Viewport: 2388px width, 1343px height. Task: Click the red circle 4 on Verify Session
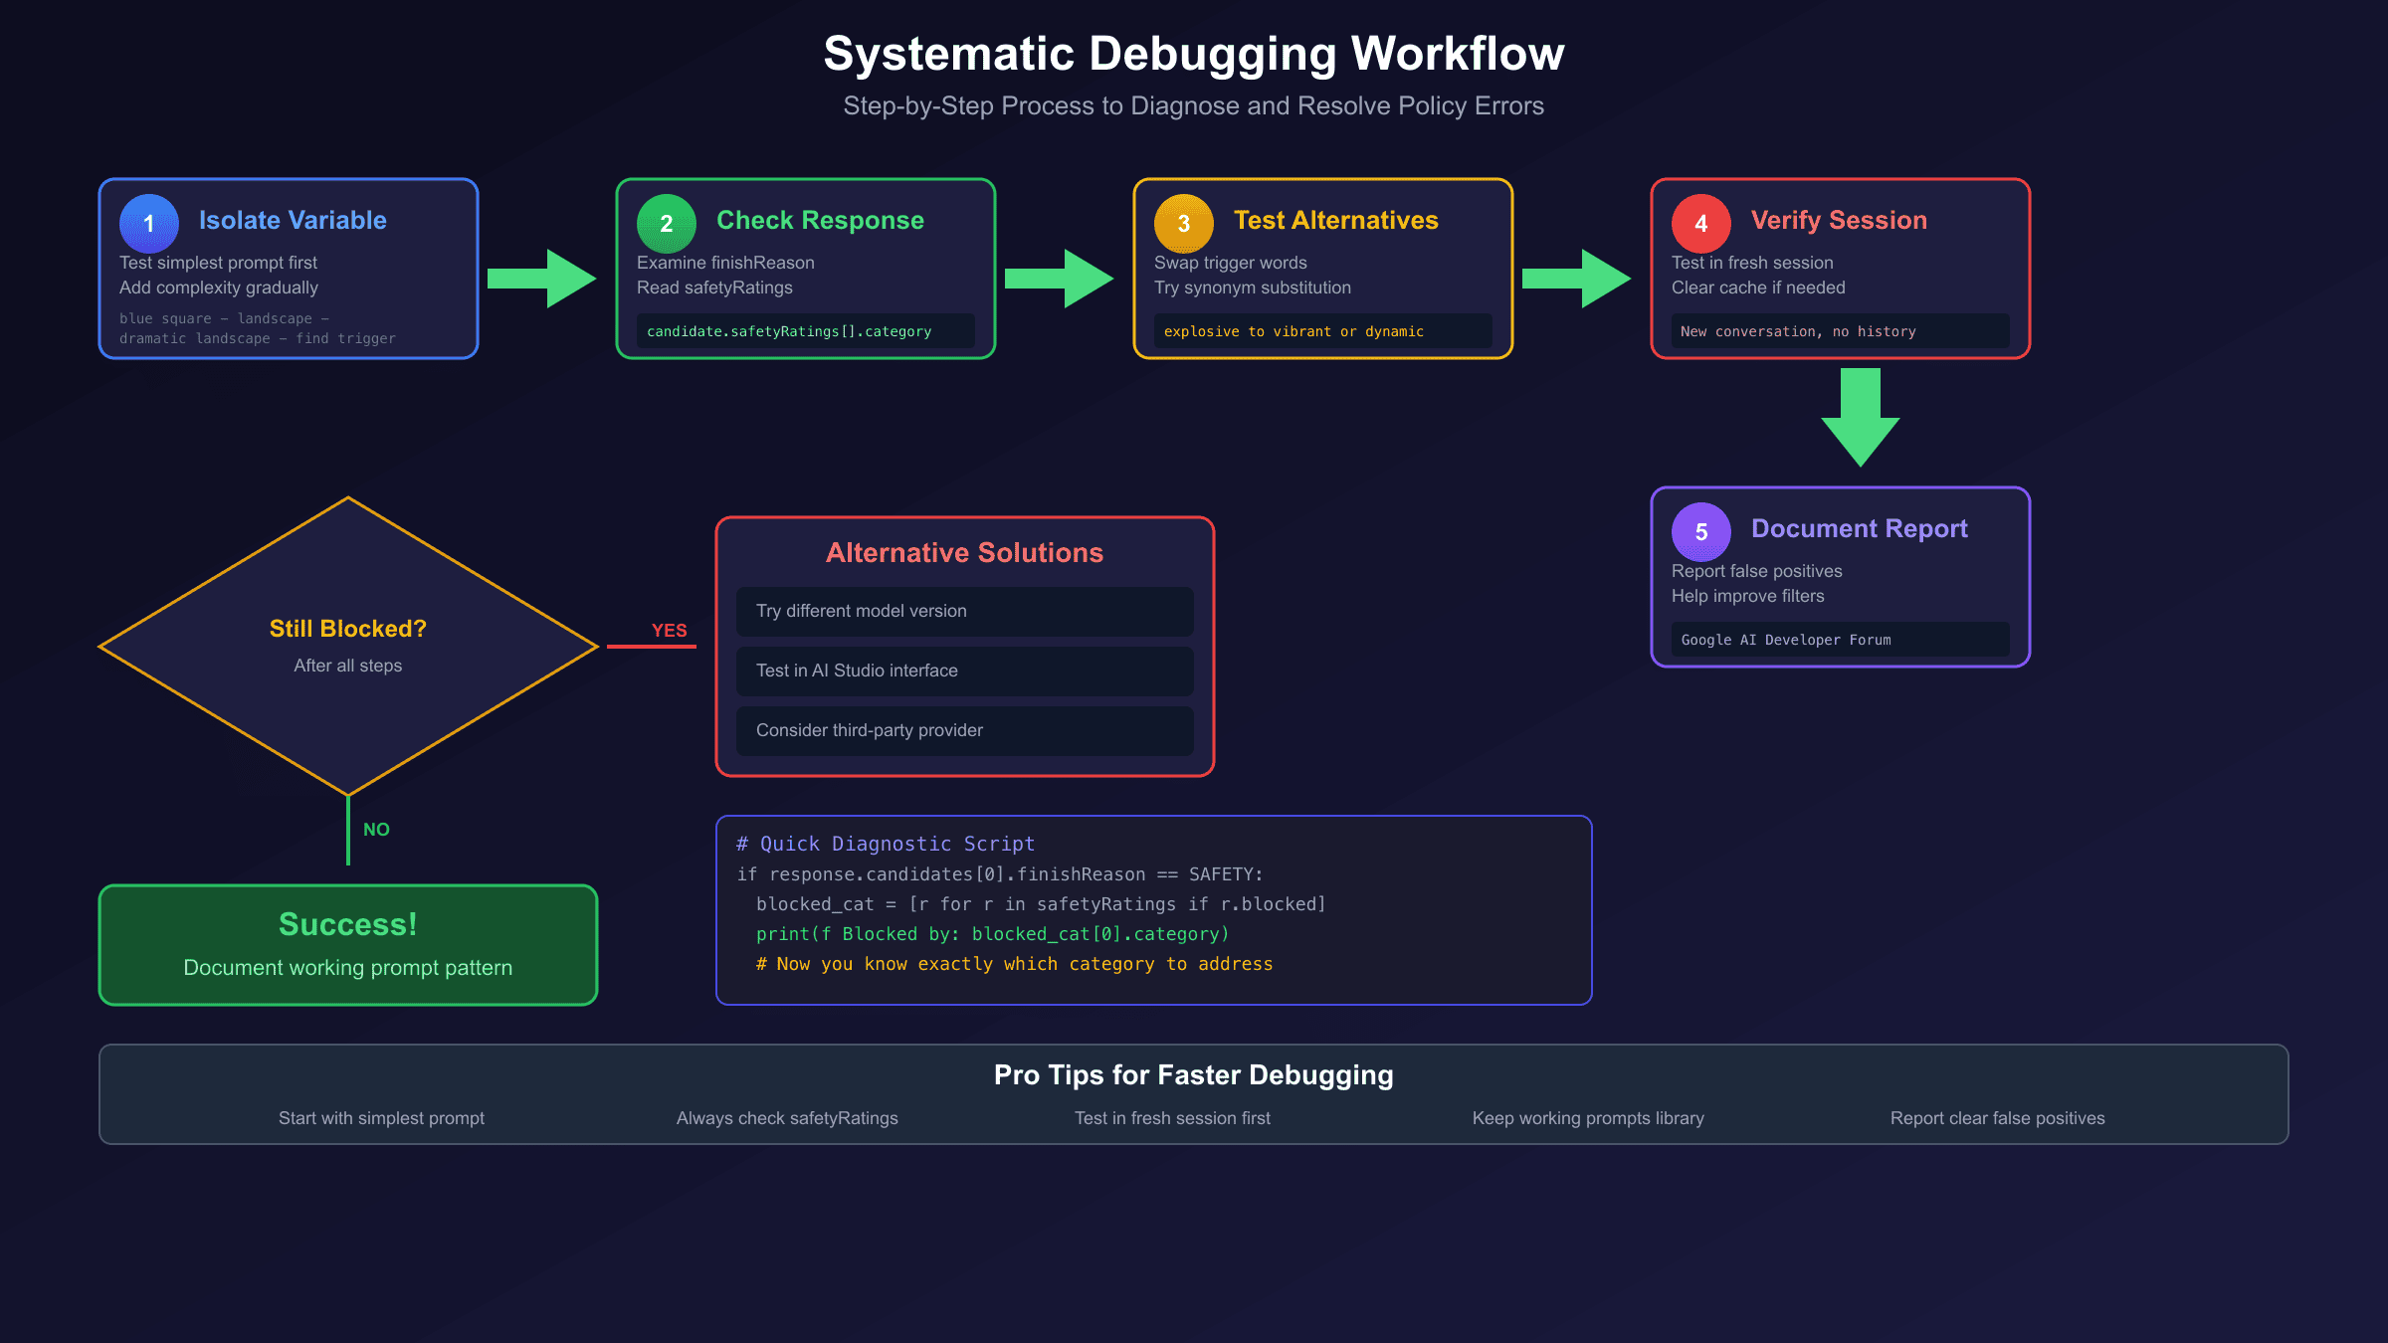pyautogui.click(x=1700, y=223)
